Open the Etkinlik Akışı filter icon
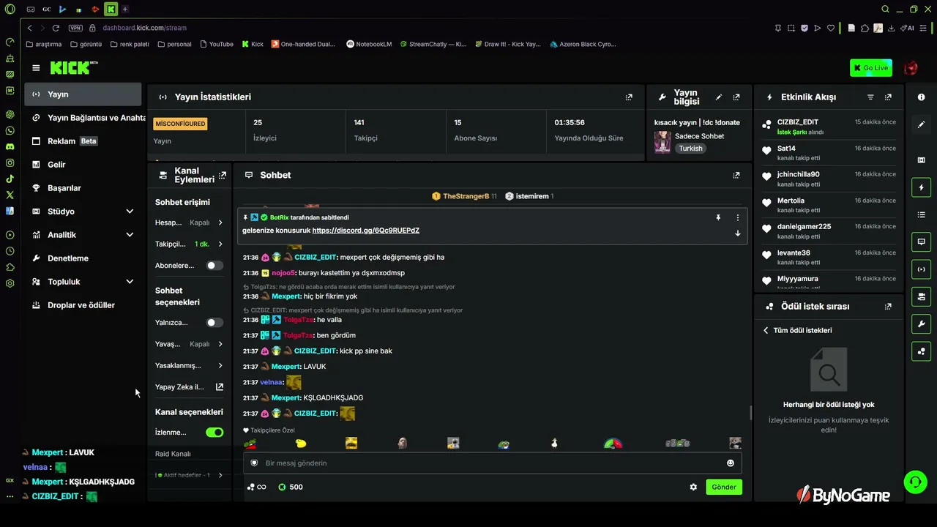The image size is (937, 527). [870, 97]
